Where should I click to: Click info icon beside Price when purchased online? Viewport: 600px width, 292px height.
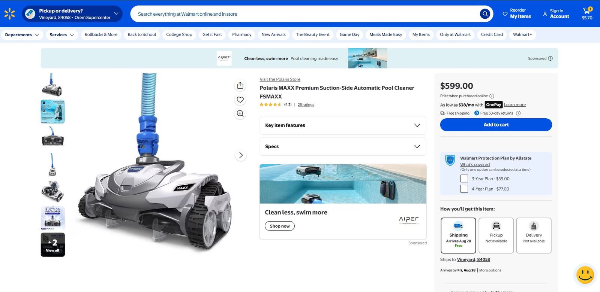(x=492, y=96)
